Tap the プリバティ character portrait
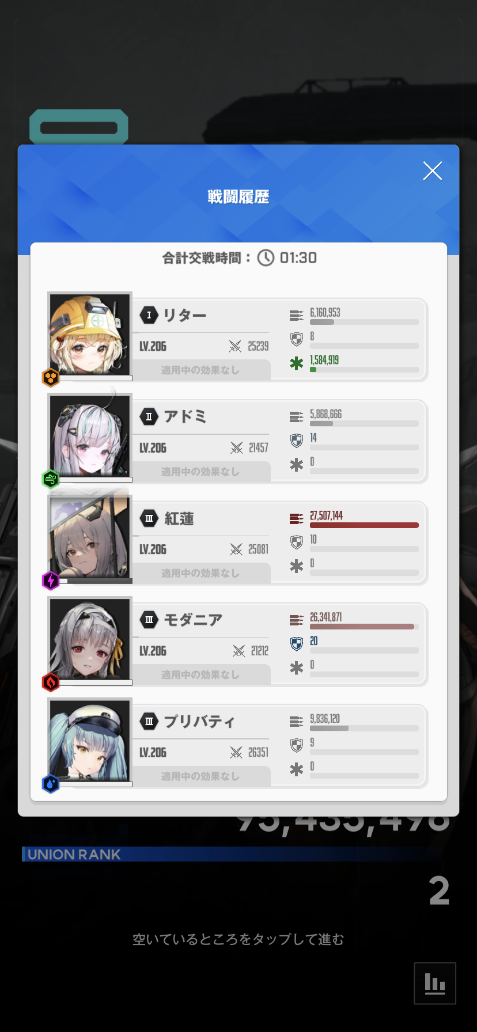This screenshot has height=1032, width=477. coord(90,741)
